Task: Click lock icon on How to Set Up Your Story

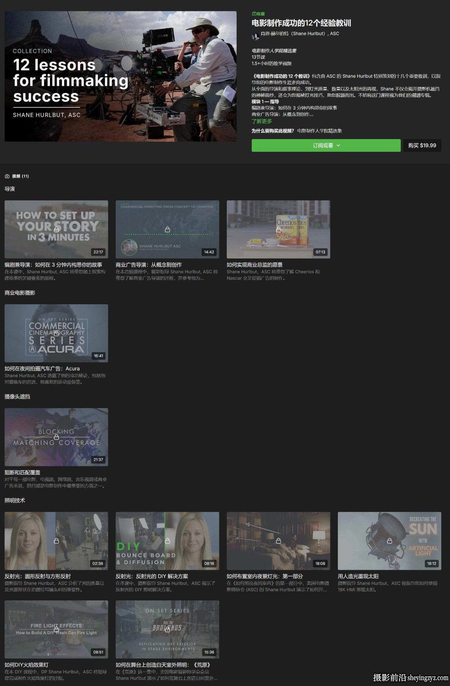Action: coord(56,230)
